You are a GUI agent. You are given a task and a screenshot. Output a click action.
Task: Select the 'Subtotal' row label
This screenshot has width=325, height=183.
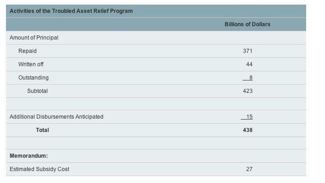point(37,91)
